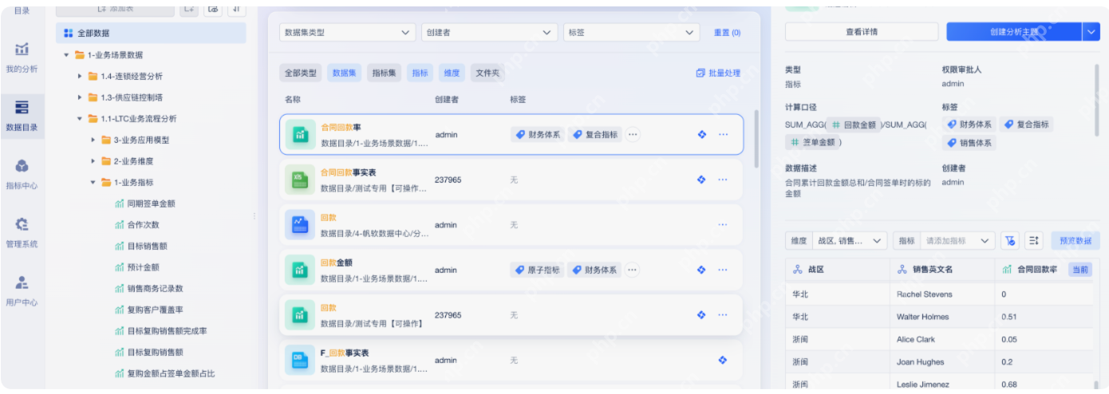Expand the 3-业务应用模型 folder

[x=93, y=140]
